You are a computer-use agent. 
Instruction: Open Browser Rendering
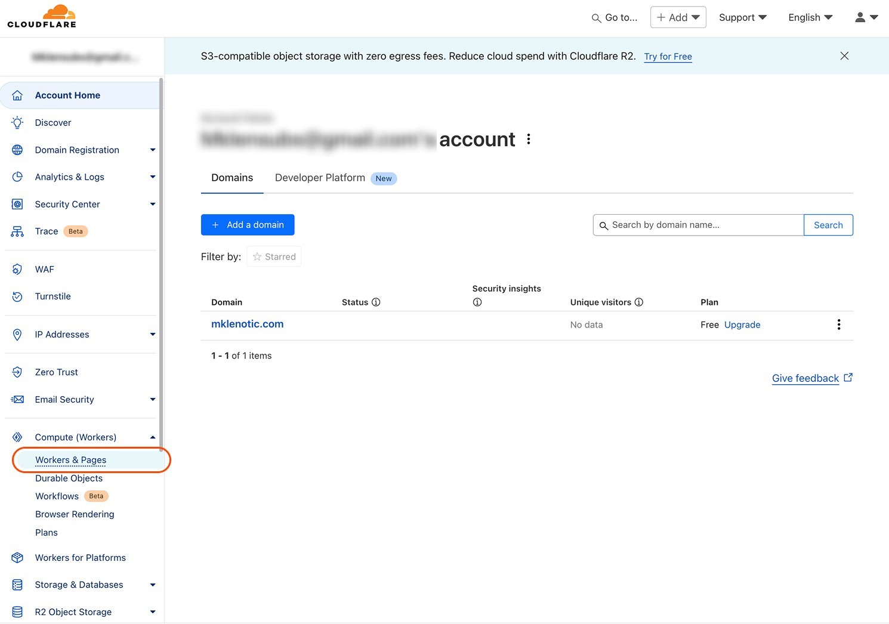click(x=75, y=514)
